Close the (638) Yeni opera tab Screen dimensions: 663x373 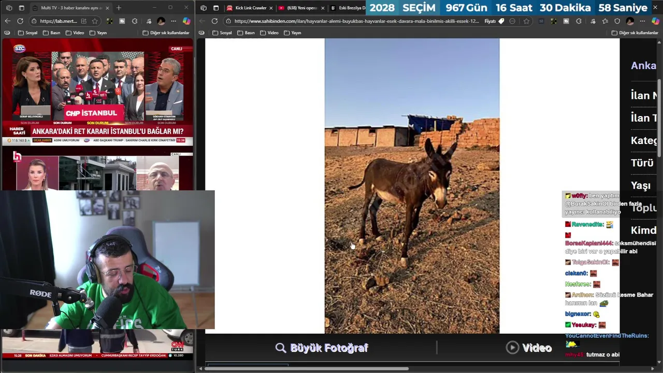click(x=323, y=8)
